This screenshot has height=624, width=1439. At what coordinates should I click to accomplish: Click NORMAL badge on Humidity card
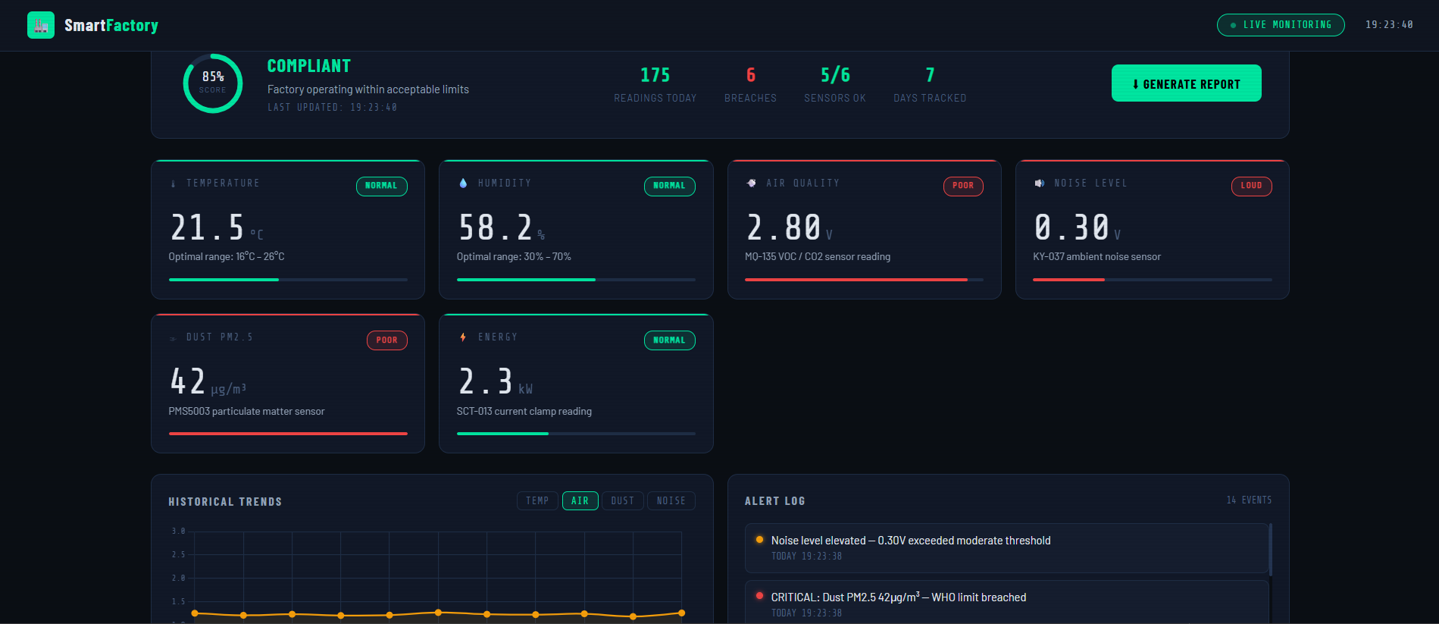pyautogui.click(x=669, y=186)
